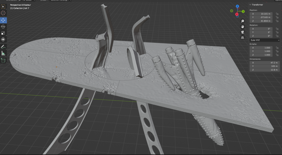Click the Rotation Y field
Image resolution: width=282 pixels, height=155 pixels.
[261, 32]
